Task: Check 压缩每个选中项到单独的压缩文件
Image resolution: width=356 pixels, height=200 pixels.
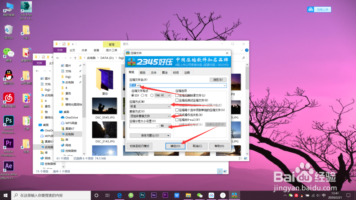Action: pyautogui.click(x=177, y=110)
